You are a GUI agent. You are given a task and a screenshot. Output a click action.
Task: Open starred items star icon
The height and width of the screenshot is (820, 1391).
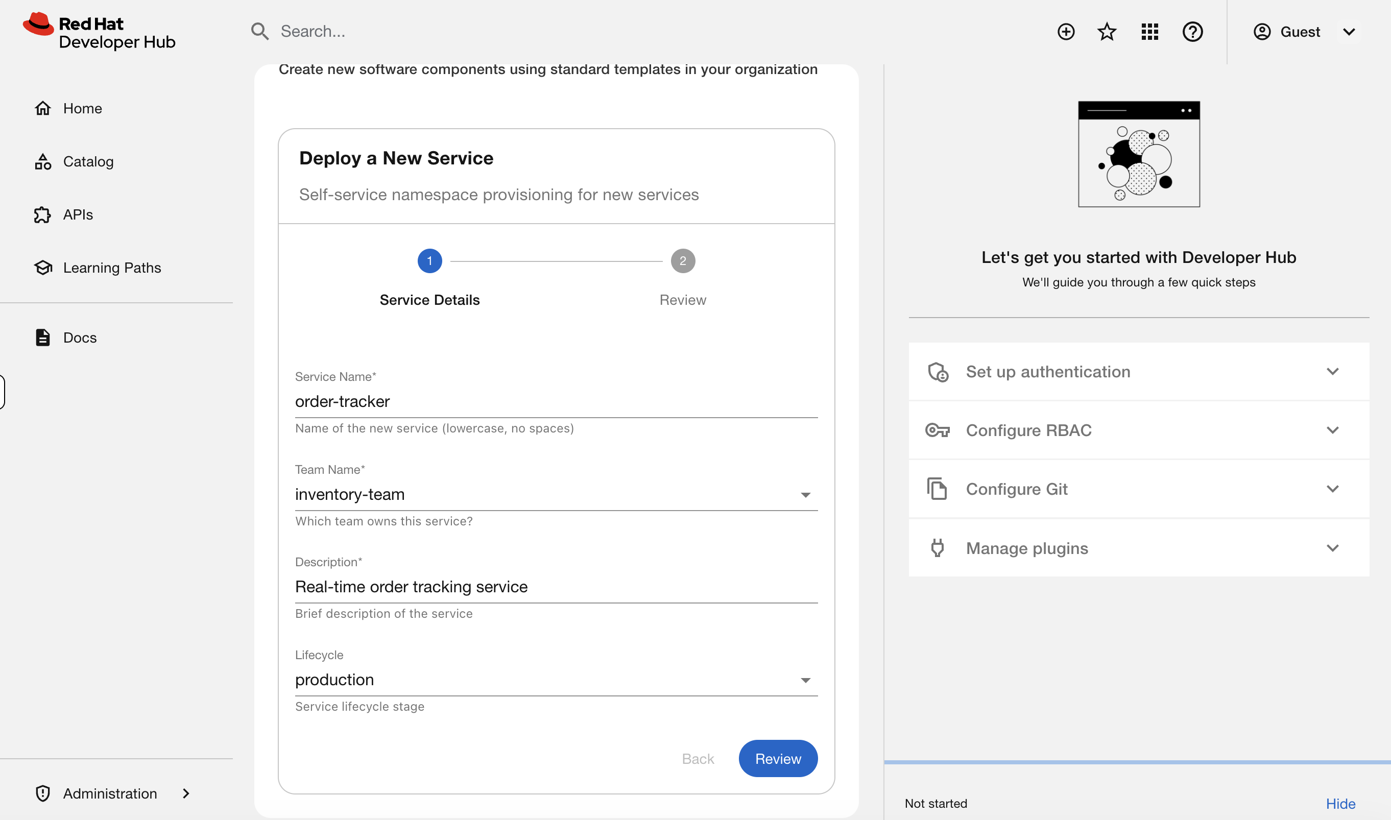click(1107, 32)
